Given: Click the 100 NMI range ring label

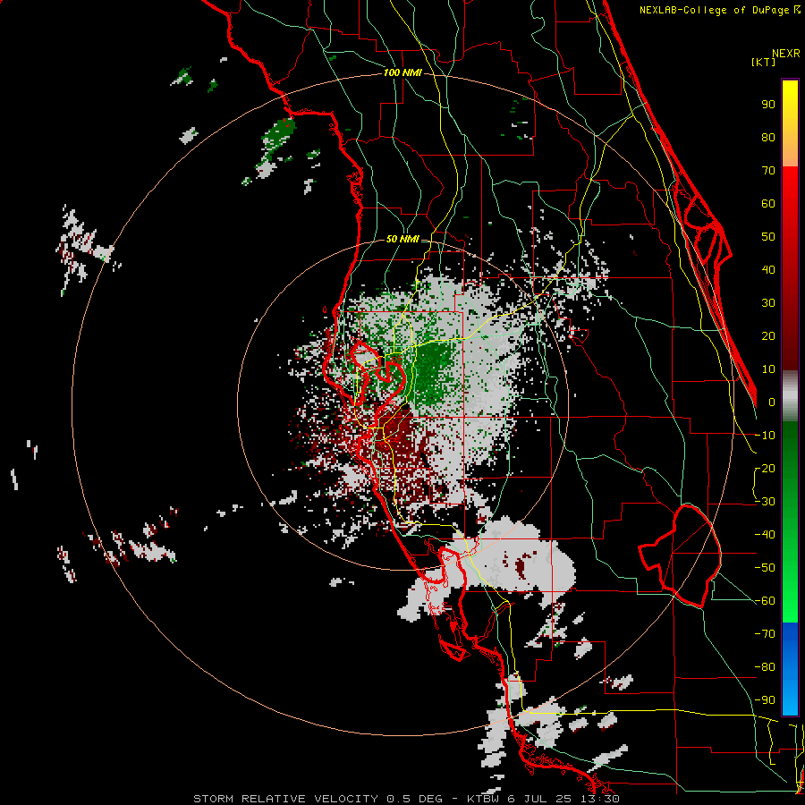Looking at the screenshot, I should tap(402, 72).
